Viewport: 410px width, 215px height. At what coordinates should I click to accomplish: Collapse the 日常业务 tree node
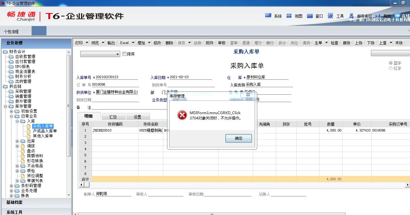11,116
